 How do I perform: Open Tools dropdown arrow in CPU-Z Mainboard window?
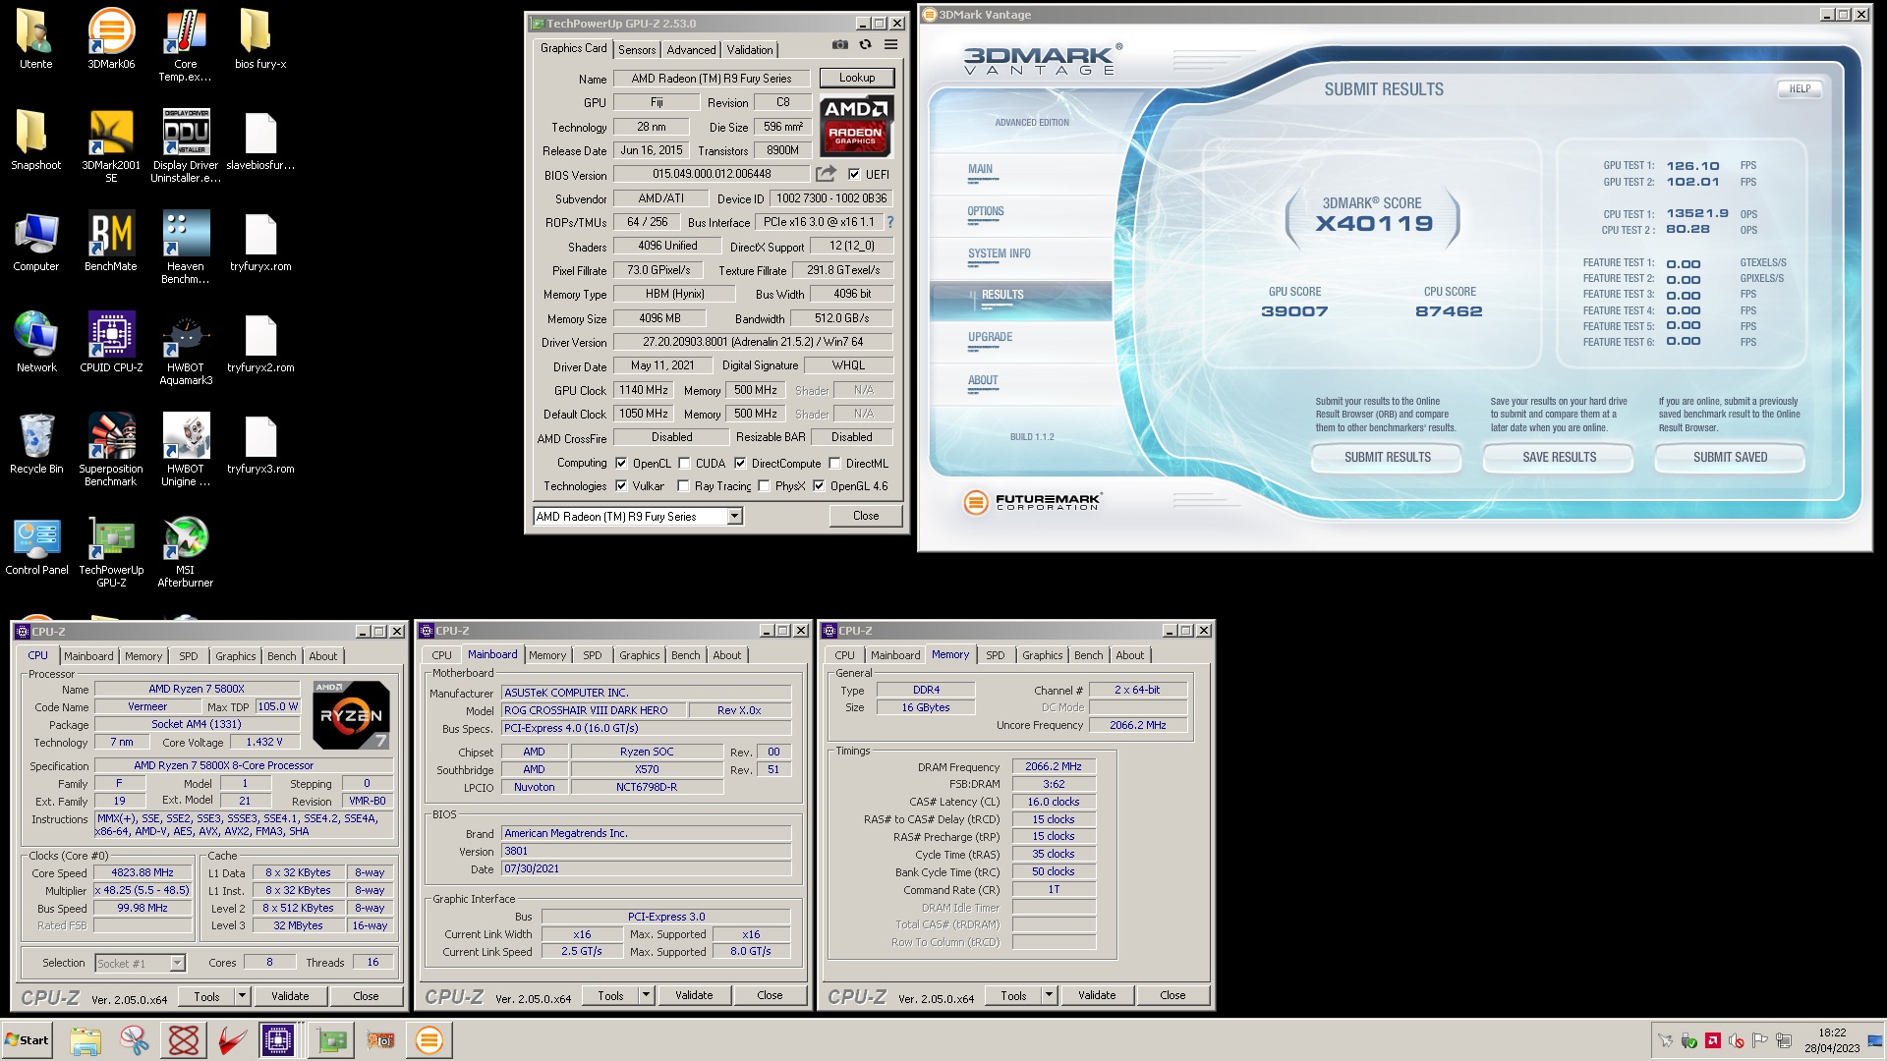(x=646, y=995)
